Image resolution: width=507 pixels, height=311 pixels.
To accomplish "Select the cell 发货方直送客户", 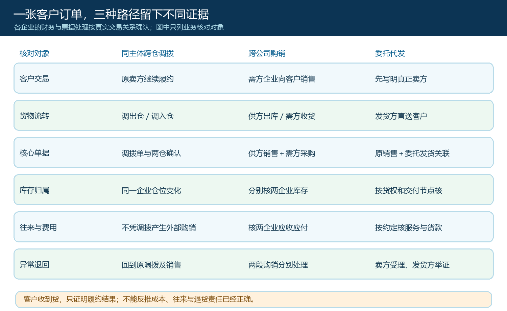I will click(401, 116).
